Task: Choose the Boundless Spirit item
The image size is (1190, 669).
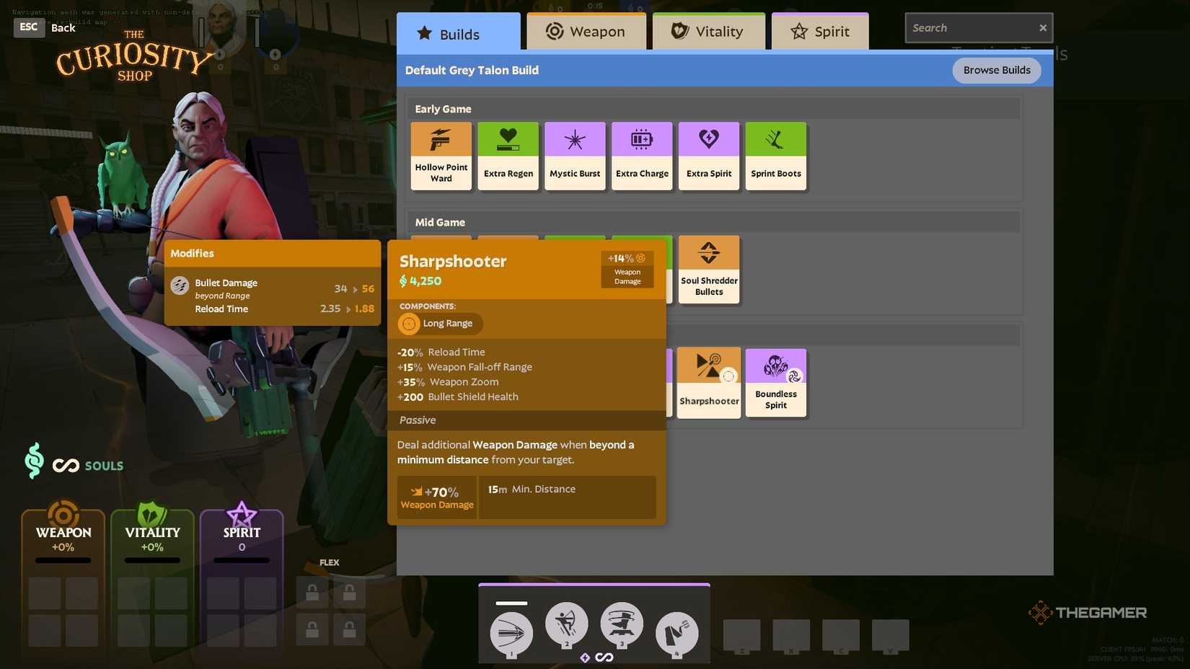Action: coord(775,383)
